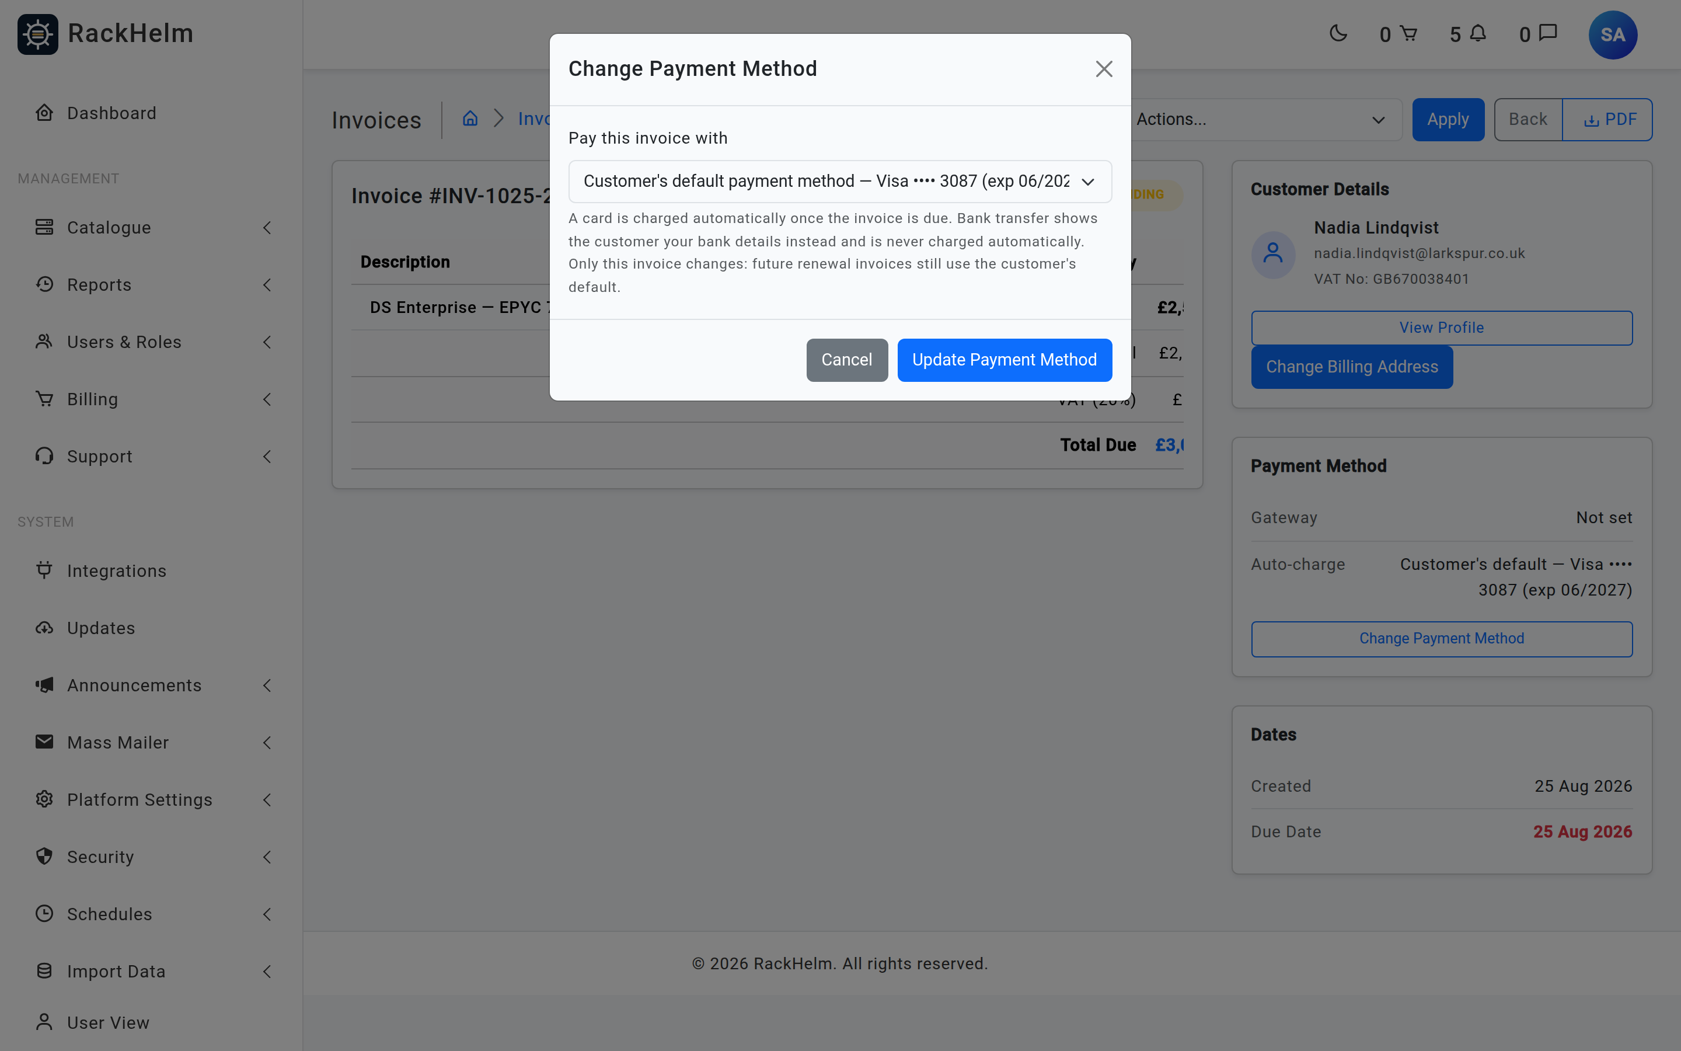The height and width of the screenshot is (1051, 1681).
Task: Click the Users & Roles people icon
Action: click(x=44, y=342)
